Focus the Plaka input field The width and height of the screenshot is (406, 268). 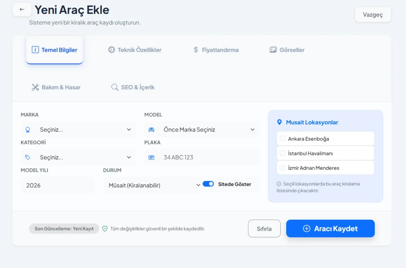[x=207, y=157]
